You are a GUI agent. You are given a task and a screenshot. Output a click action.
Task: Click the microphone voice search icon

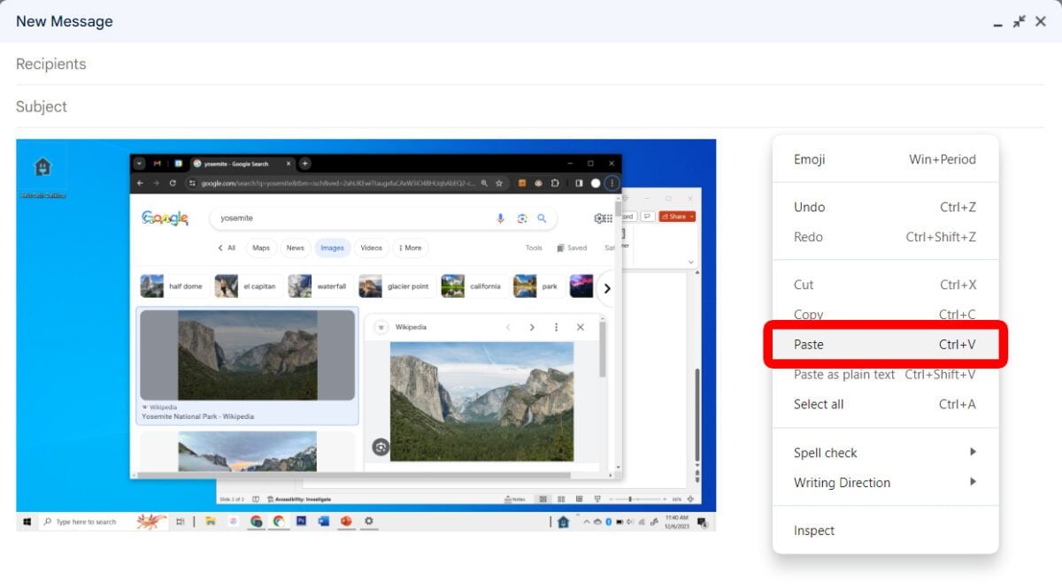(x=500, y=218)
